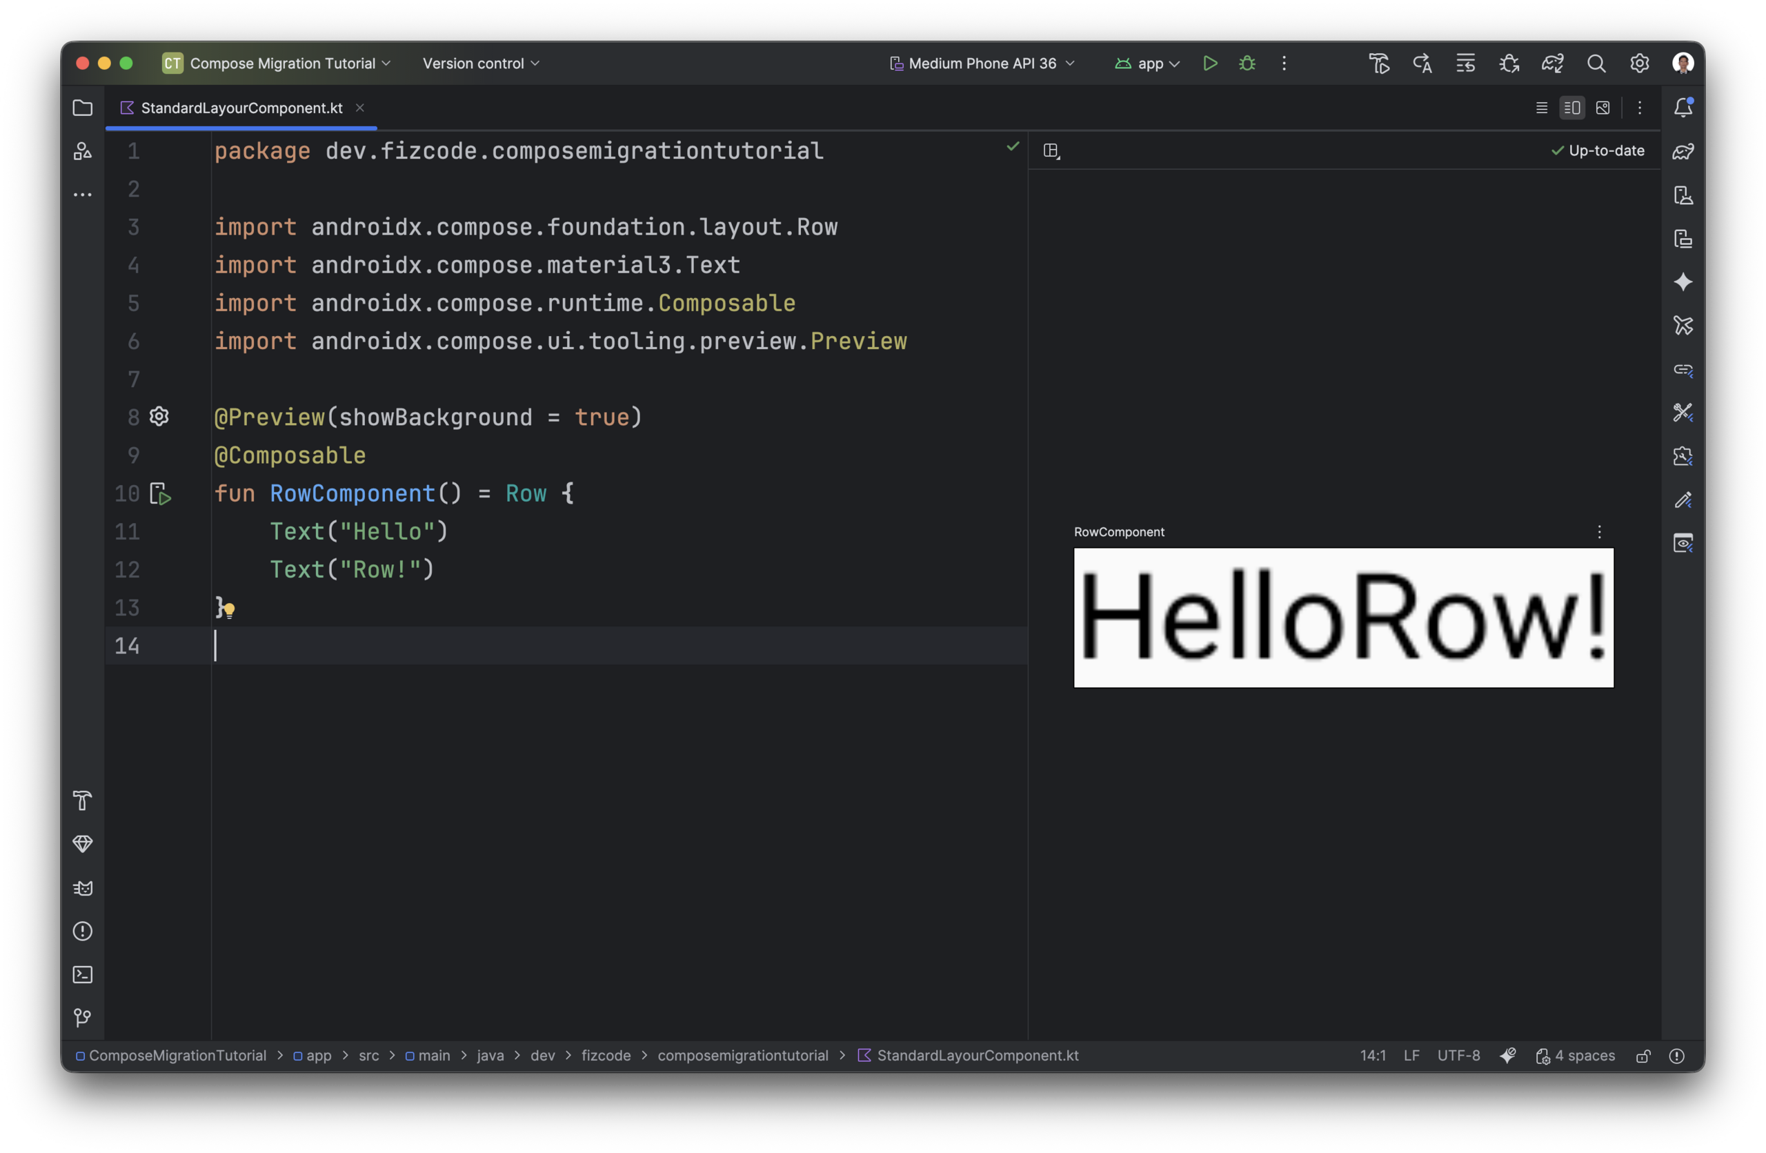Screen dimensions: 1766x1153
Task: Sync project with Gradle files icon
Action: tap(1552, 63)
